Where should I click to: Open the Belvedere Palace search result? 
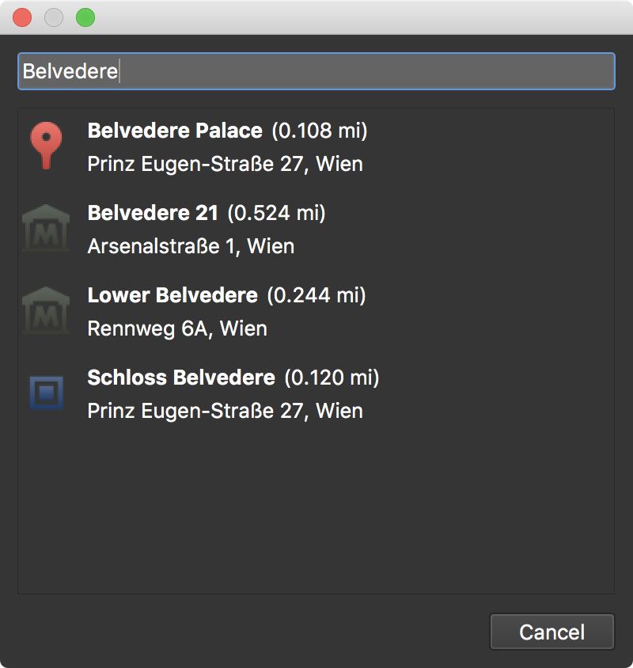pos(175,131)
